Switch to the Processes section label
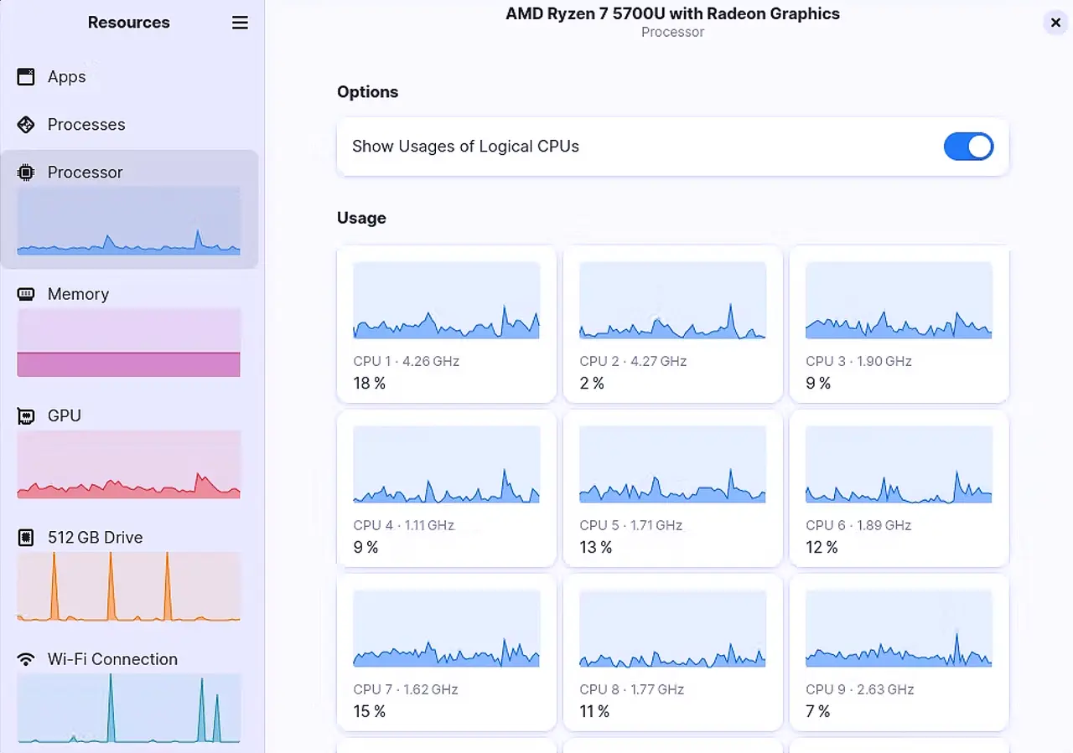The height and width of the screenshot is (753, 1073). [86, 125]
